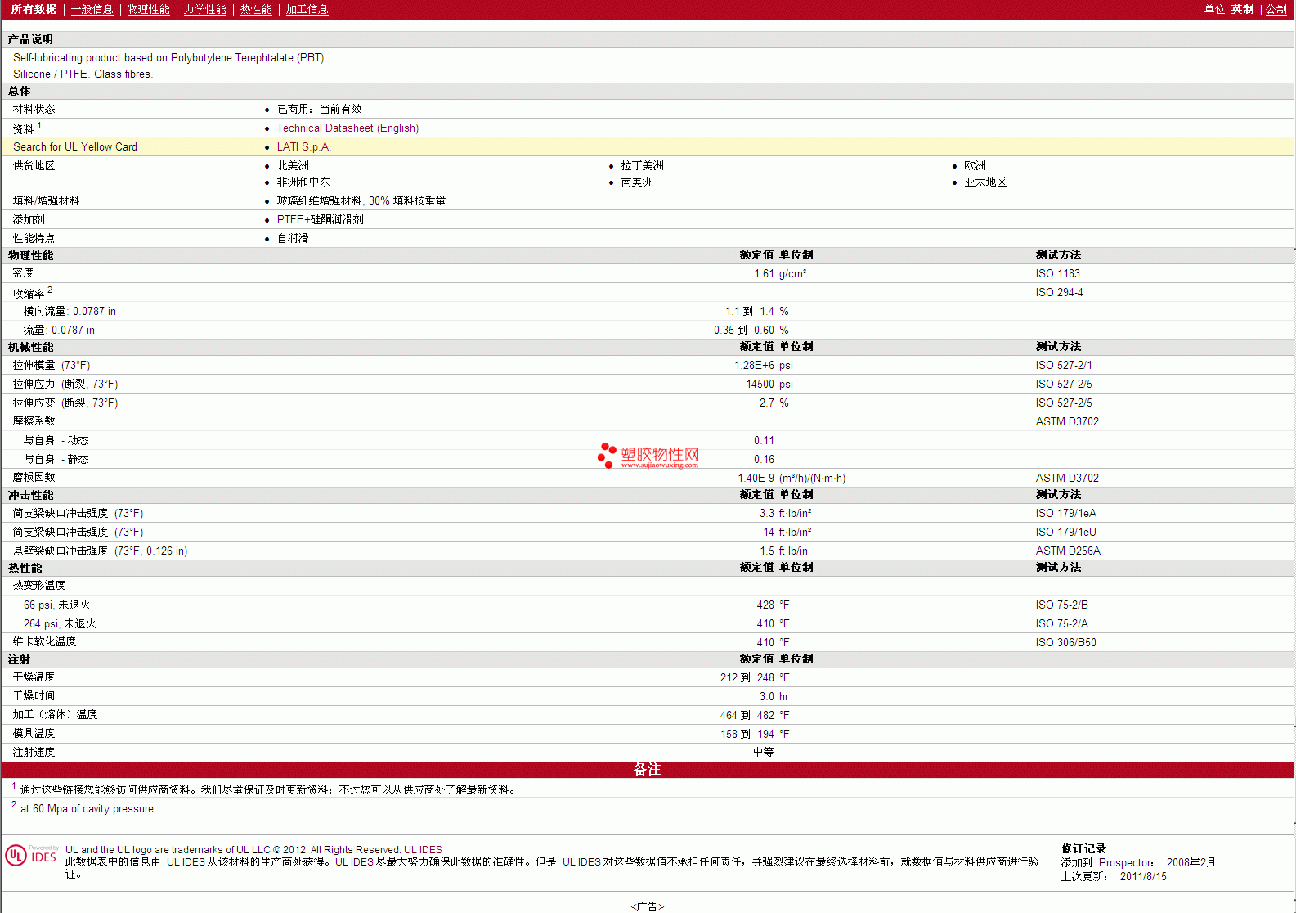This screenshot has width=1296, height=913.
Task: Switch to the 物理性能 tab
Action: (x=148, y=10)
